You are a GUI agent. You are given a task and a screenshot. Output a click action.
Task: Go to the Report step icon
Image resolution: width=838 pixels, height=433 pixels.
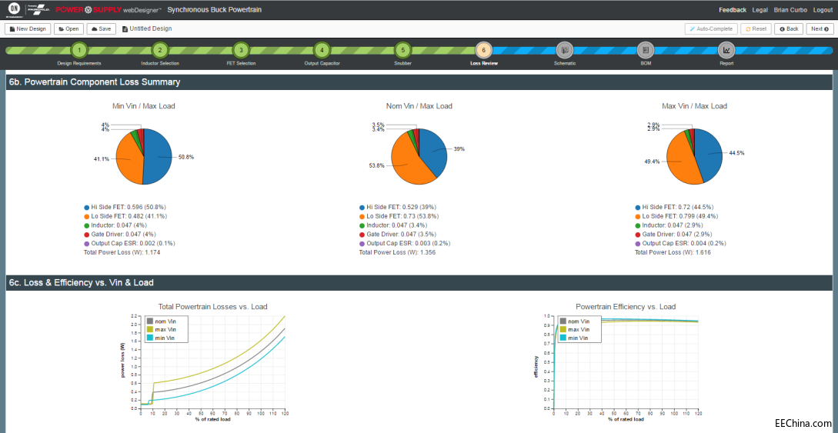click(x=726, y=50)
